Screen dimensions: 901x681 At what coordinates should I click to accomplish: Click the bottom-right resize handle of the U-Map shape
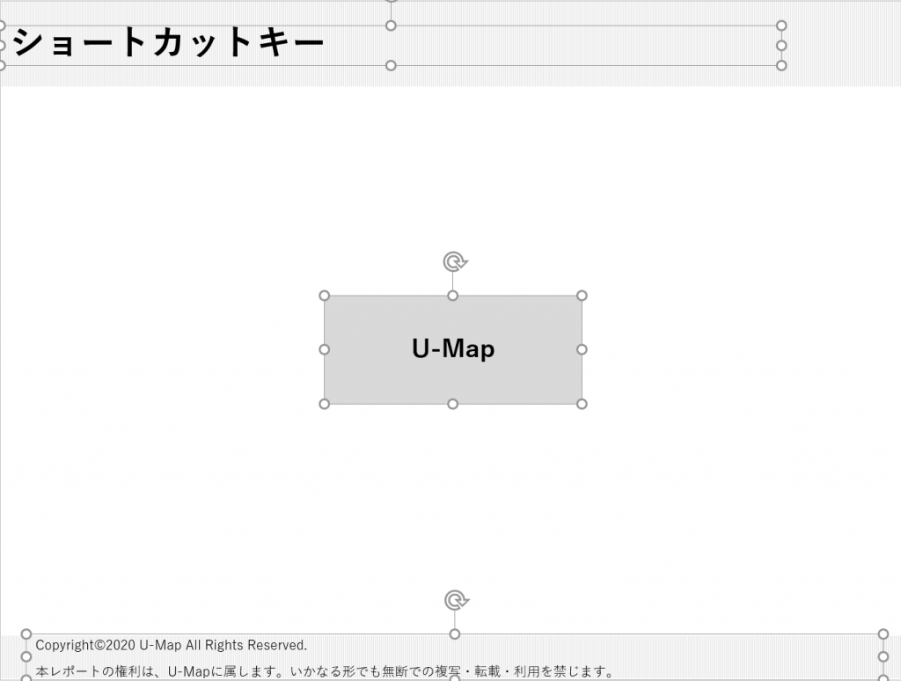582,404
